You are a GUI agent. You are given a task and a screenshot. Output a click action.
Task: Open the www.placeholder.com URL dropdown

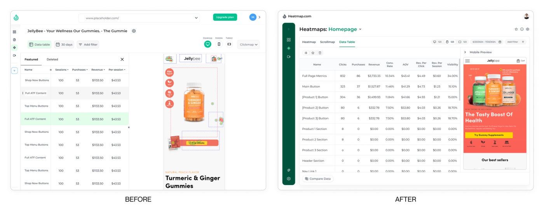pyautogui.click(x=139, y=18)
